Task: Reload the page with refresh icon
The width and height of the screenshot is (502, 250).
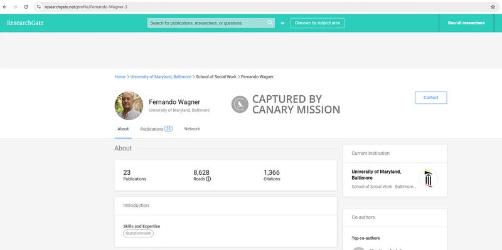Action: point(26,7)
